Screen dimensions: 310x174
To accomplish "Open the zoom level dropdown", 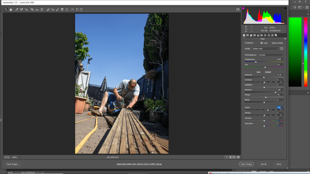I will pos(20,157).
